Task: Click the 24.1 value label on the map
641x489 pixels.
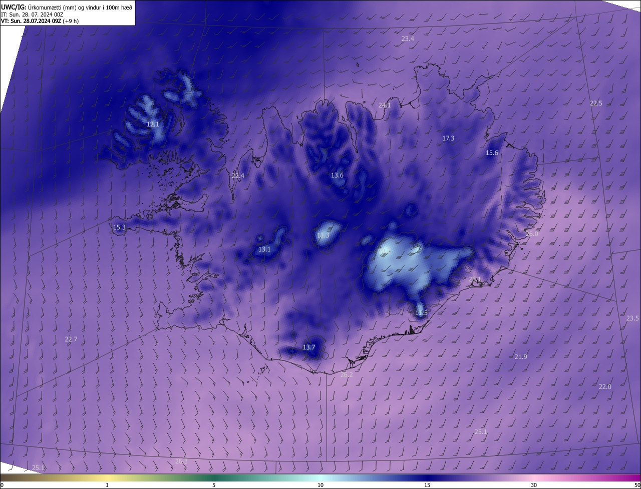Action: (384, 105)
